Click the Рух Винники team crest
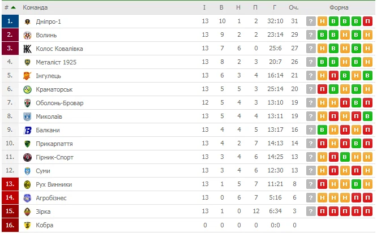The height and width of the screenshot is (233, 377). pos(27,184)
